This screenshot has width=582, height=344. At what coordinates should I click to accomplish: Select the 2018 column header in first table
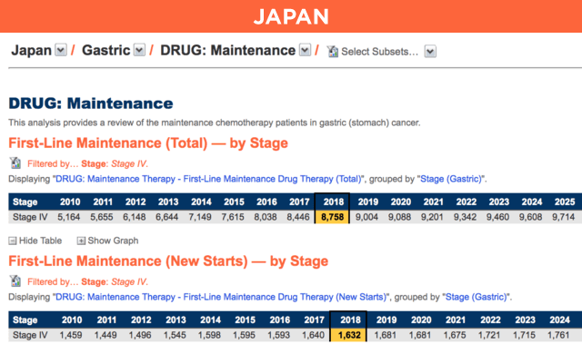point(333,201)
